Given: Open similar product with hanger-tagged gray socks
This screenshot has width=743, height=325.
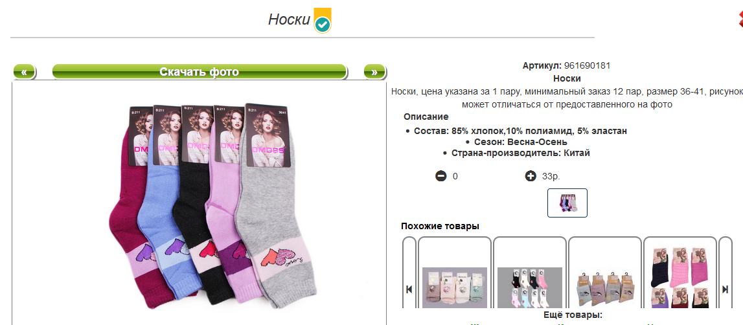Looking at the screenshot, I should 604,289.
